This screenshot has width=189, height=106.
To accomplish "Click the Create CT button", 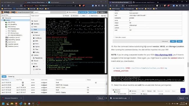I will click(92, 12).
